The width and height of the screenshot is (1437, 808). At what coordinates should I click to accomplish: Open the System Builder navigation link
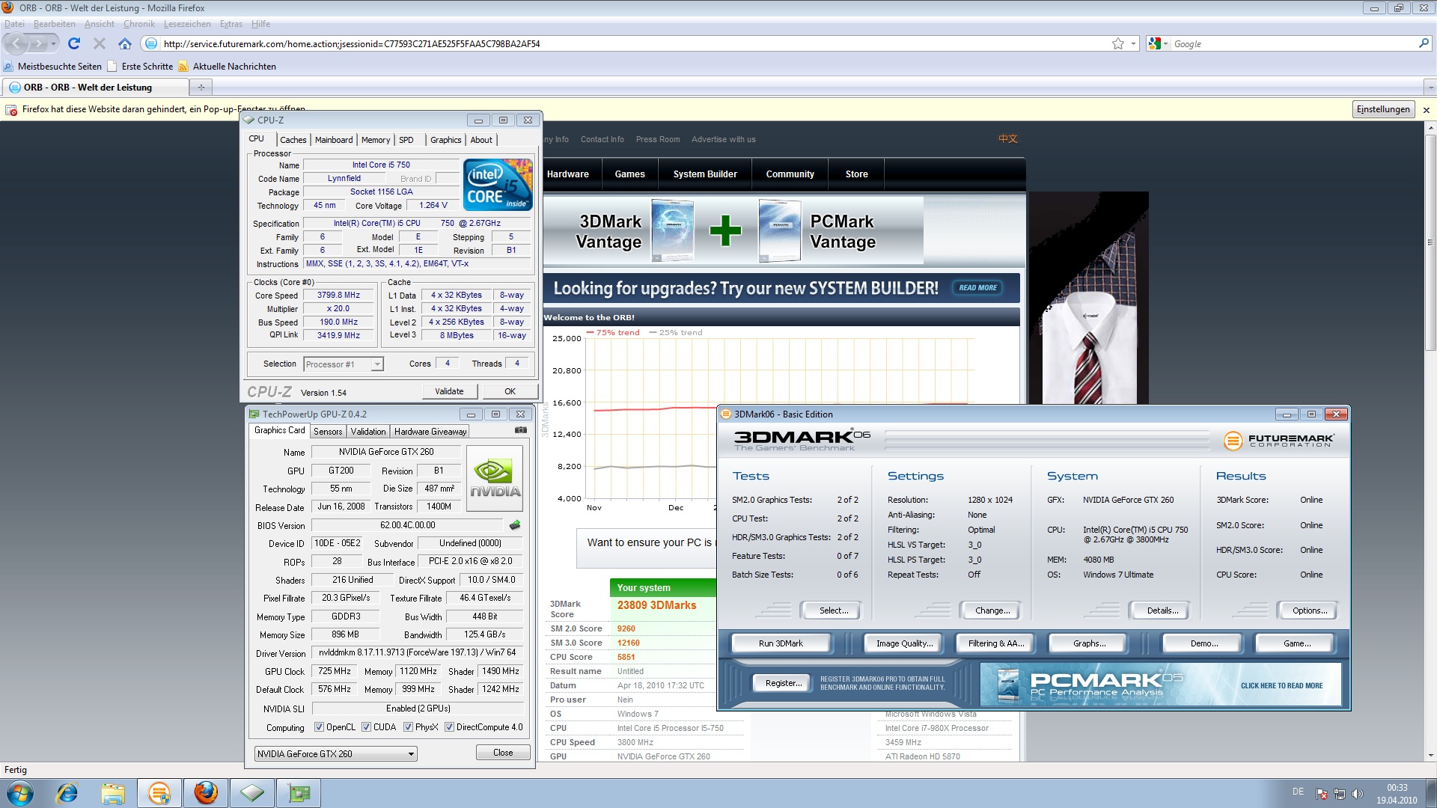(x=705, y=174)
